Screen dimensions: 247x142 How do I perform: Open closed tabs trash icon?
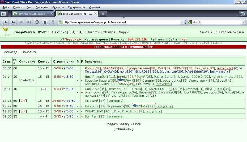pos(243,14)
